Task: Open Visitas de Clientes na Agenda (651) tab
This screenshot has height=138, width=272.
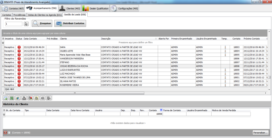Action: pos(45,15)
